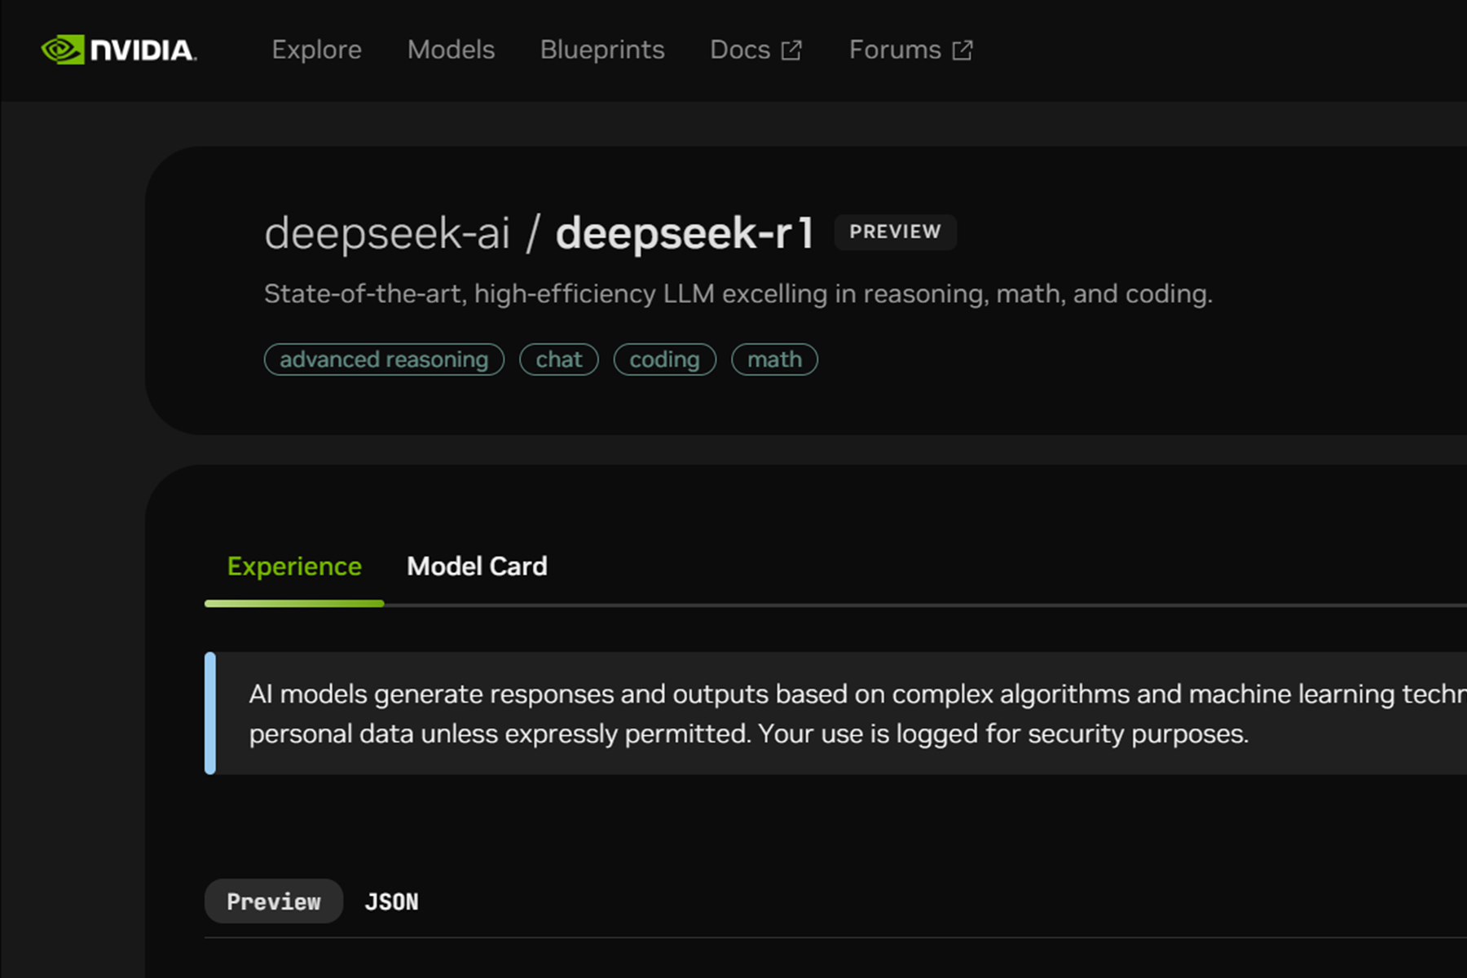
Task: Select the coding tag
Action: click(664, 359)
